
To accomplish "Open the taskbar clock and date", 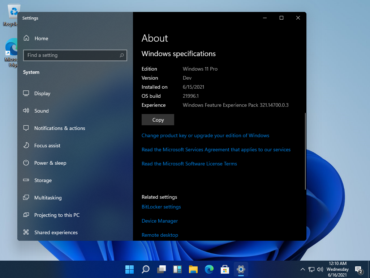I will [337, 269].
